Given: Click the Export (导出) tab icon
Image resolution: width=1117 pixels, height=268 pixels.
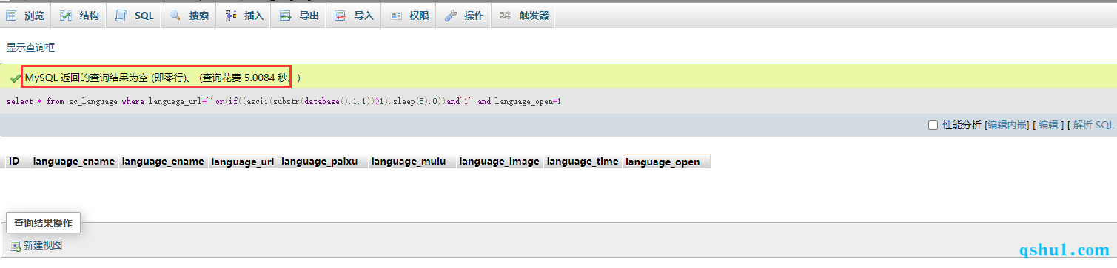Looking at the screenshot, I should pyautogui.click(x=285, y=16).
